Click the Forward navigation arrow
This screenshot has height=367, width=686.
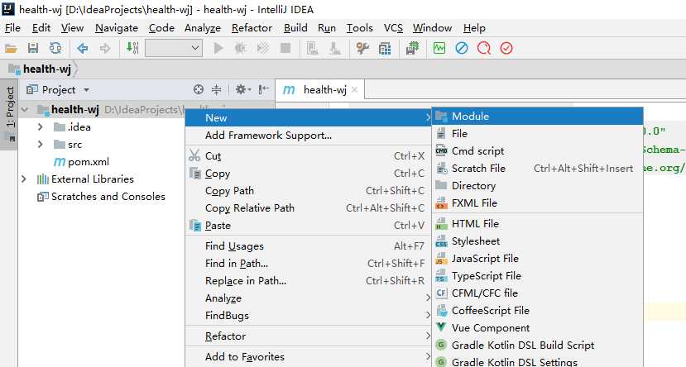point(105,48)
